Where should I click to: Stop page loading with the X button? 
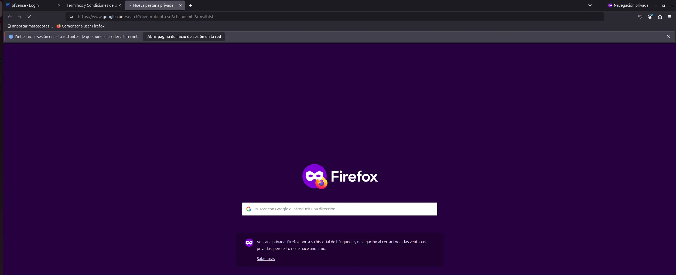click(29, 17)
